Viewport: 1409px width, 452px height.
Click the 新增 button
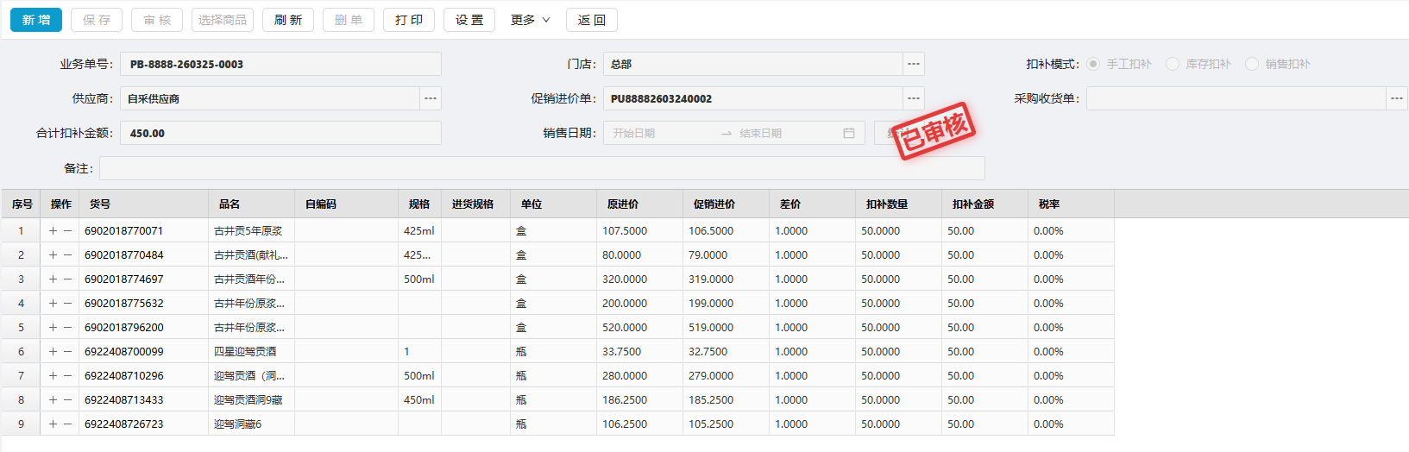[x=36, y=20]
